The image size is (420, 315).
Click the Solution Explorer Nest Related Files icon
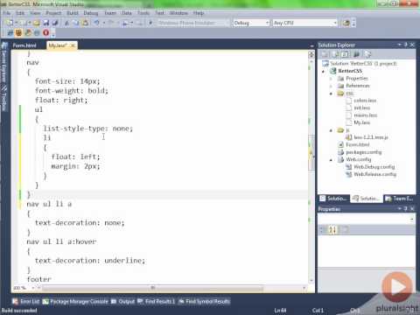(x=356, y=54)
